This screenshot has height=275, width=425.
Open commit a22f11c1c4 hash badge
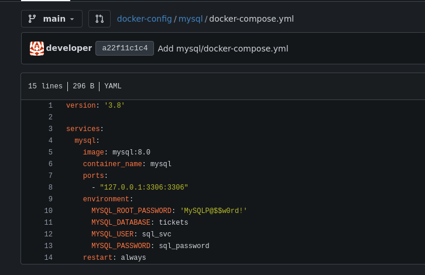(x=125, y=48)
